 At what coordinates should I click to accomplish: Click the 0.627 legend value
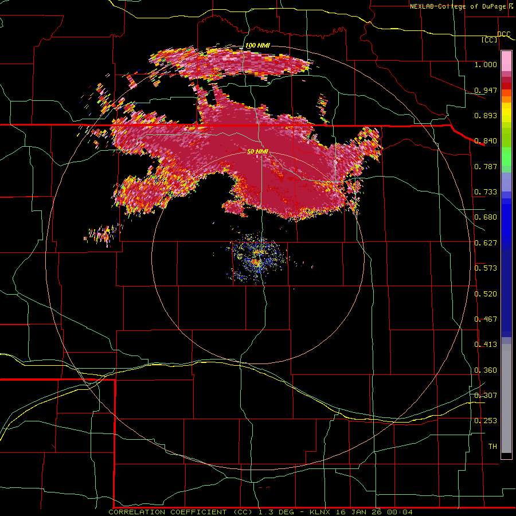pyautogui.click(x=486, y=243)
